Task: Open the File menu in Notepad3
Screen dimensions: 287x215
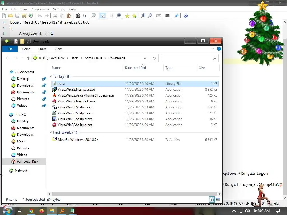Action: point(4,9)
